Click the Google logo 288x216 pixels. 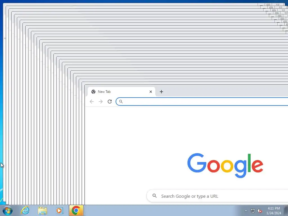[225, 165]
